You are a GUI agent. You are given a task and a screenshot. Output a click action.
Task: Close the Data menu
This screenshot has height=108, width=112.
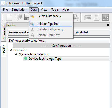[34, 10]
